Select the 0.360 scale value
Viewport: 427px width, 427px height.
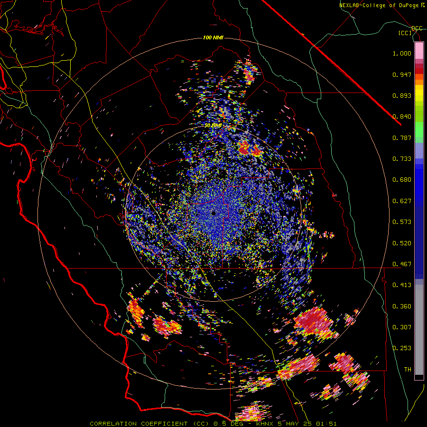coord(402,306)
